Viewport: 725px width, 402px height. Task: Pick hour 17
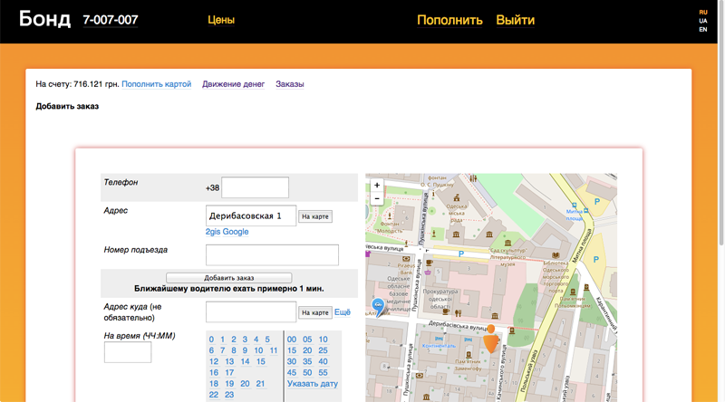coord(229,372)
